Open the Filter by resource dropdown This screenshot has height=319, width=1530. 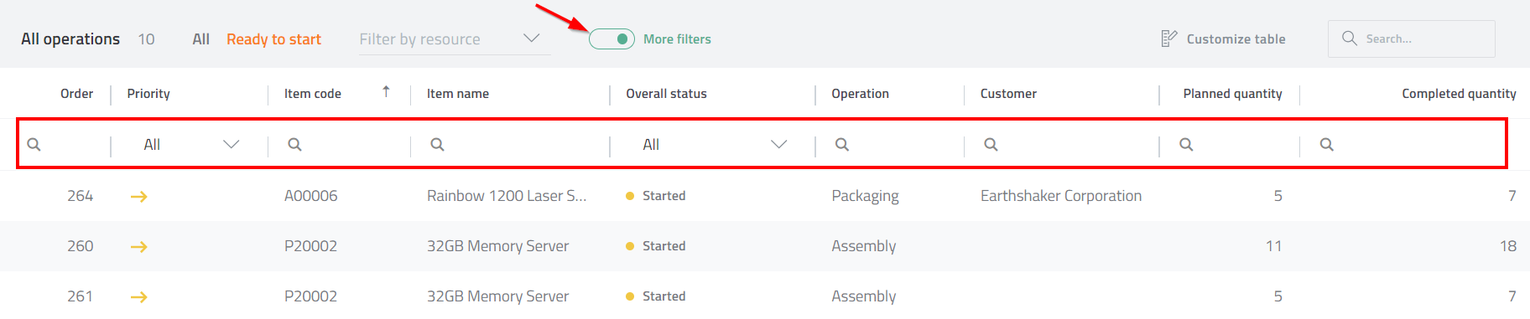click(x=455, y=39)
